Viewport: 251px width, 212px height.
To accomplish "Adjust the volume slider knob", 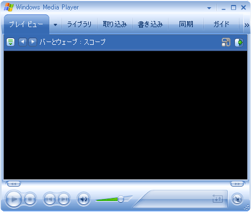I will 121,199.
